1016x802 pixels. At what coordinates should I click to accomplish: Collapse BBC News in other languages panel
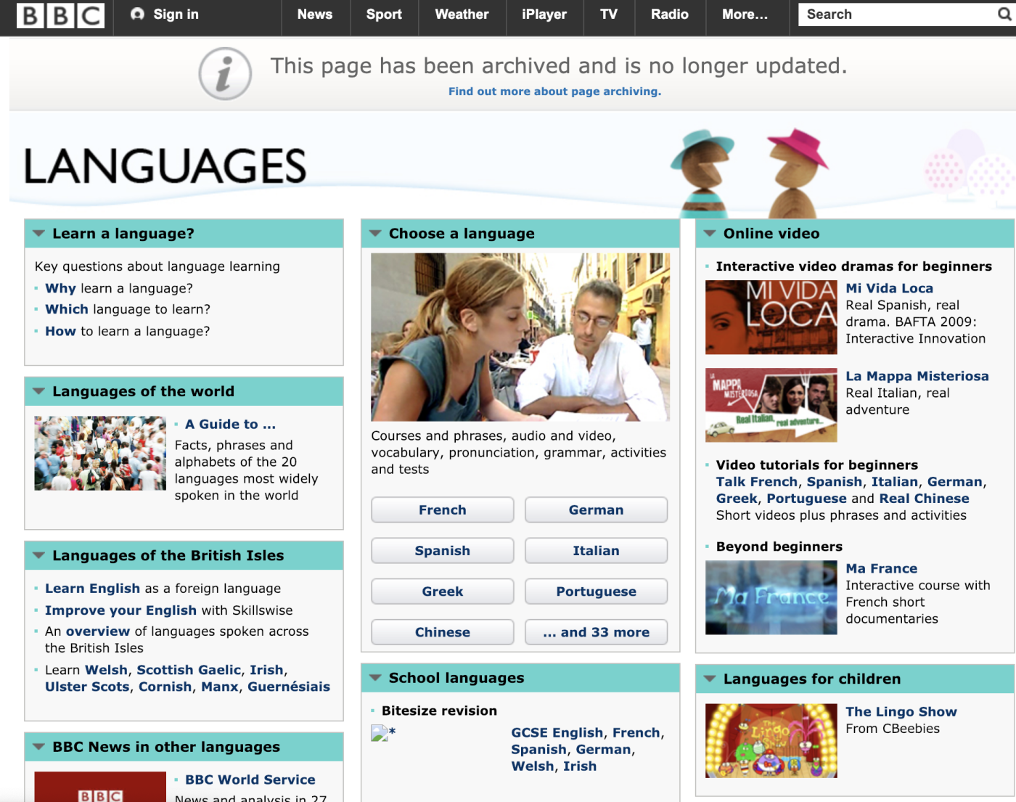[39, 747]
